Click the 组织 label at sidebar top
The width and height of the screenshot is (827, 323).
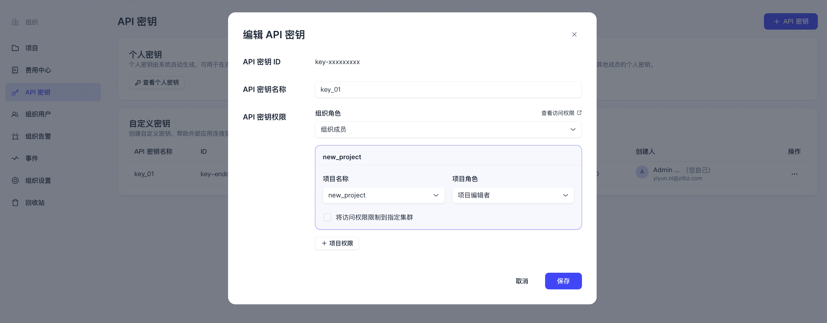pyautogui.click(x=31, y=22)
